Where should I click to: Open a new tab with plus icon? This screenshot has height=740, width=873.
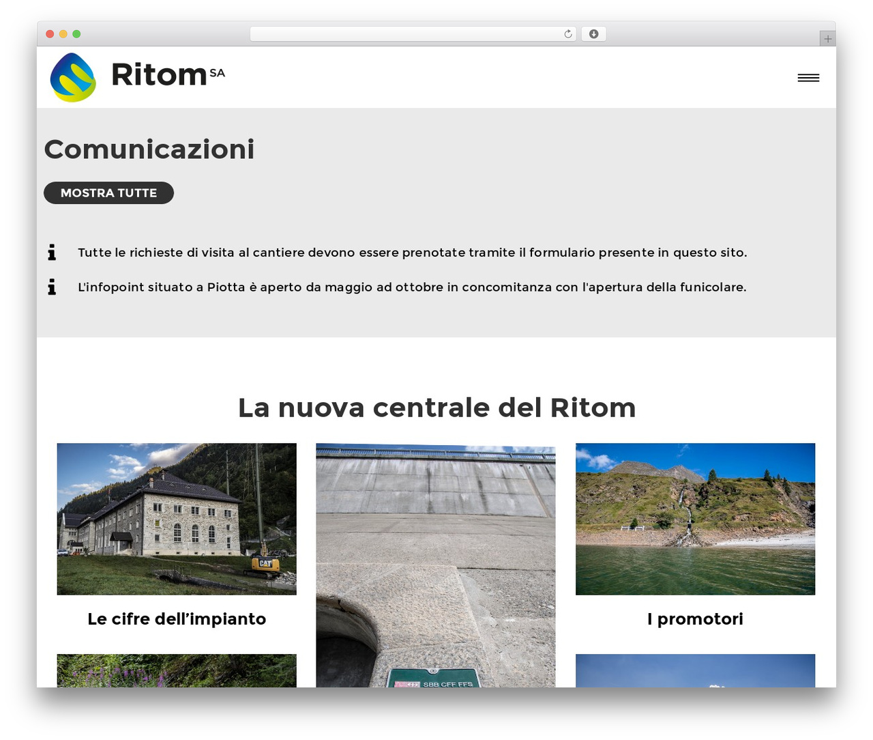pyautogui.click(x=827, y=39)
